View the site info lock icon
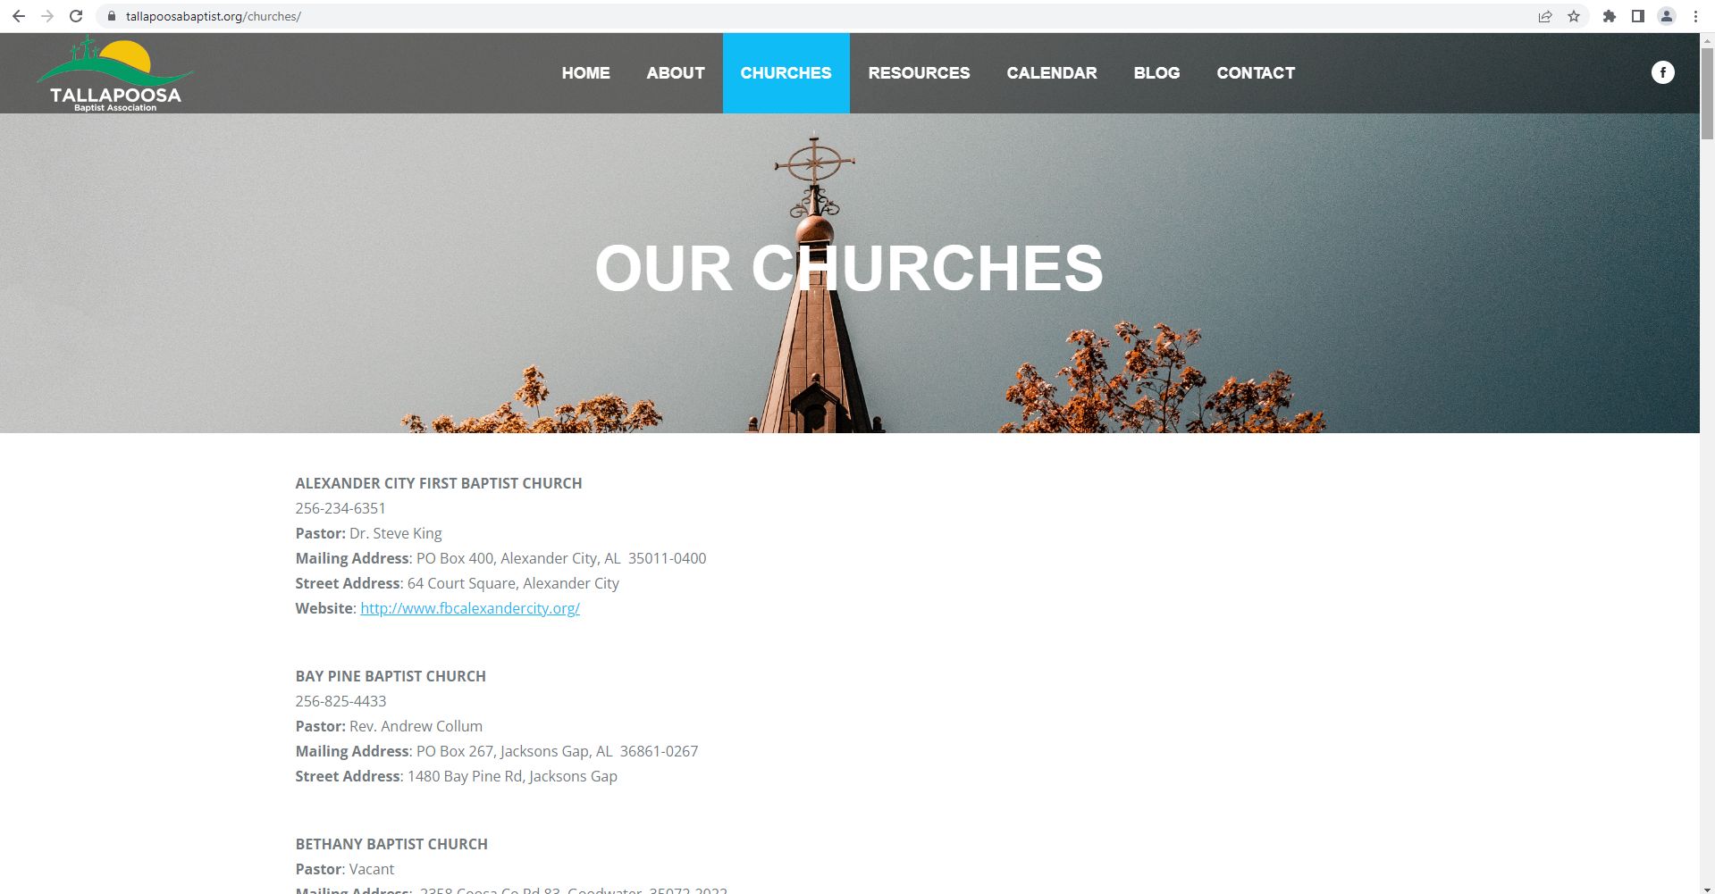Image resolution: width=1715 pixels, height=894 pixels. (x=112, y=16)
